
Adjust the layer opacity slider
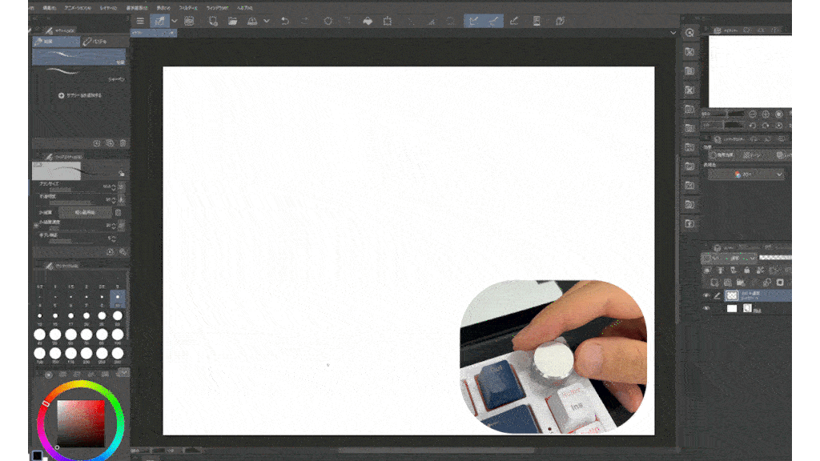tap(775, 258)
